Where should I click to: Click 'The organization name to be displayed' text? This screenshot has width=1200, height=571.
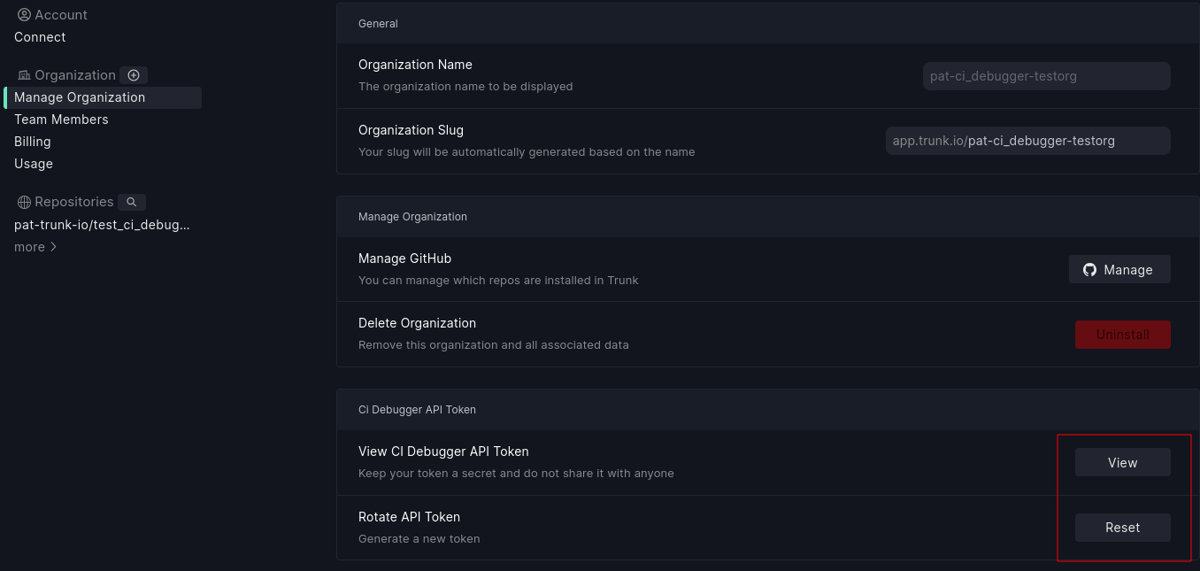point(465,87)
